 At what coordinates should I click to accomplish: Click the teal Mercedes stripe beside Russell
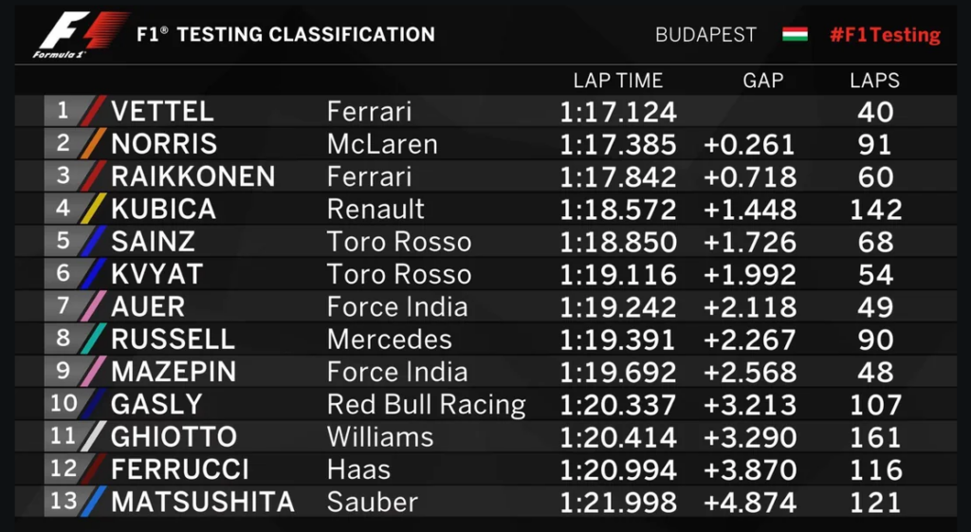[94, 339]
